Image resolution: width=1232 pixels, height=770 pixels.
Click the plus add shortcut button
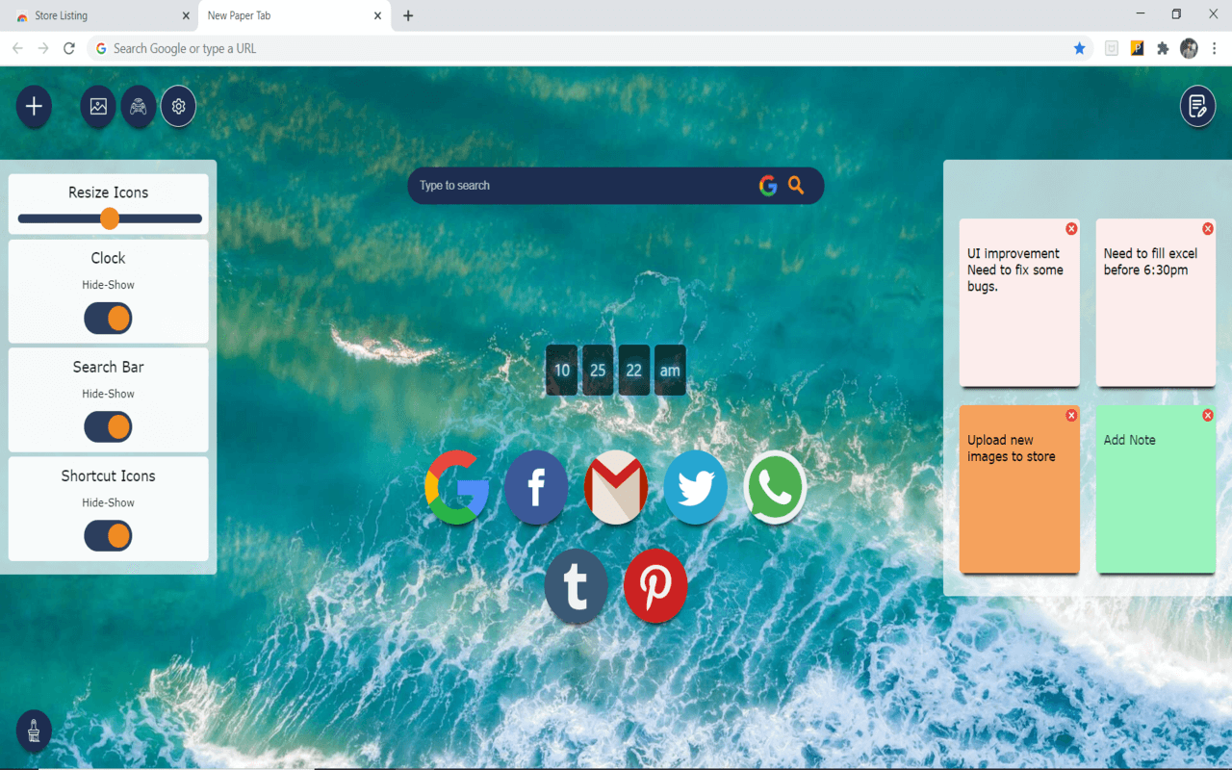(x=34, y=107)
